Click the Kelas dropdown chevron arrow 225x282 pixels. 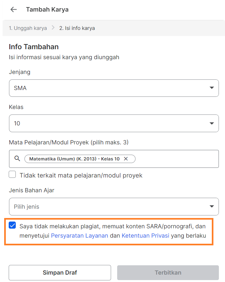(212, 123)
